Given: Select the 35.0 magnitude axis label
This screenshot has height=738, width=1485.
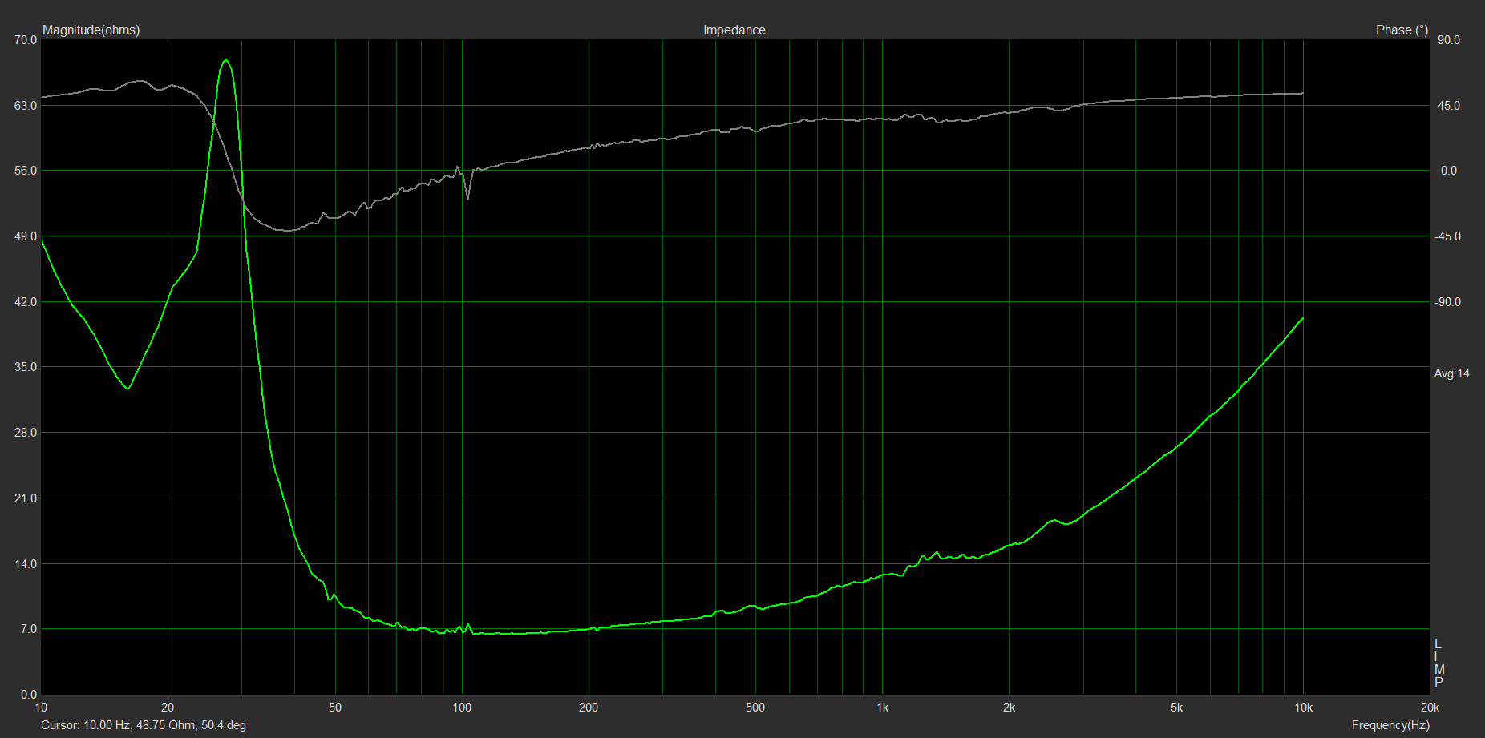Looking at the screenshot, I should click(26, 367).
